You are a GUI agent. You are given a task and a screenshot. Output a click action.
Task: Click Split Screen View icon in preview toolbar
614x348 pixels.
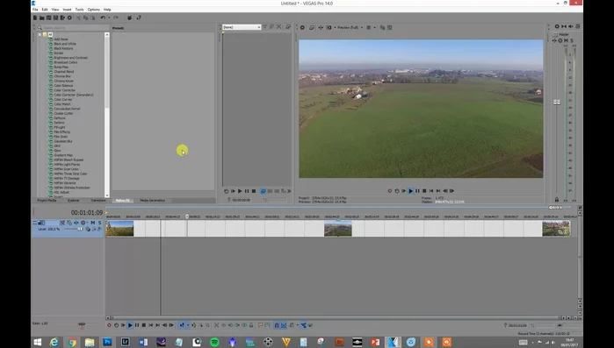click(x=329, y=27)
